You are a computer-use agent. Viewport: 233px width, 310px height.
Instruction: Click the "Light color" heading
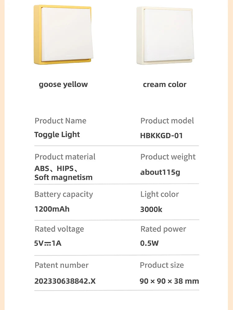[160, 194]
